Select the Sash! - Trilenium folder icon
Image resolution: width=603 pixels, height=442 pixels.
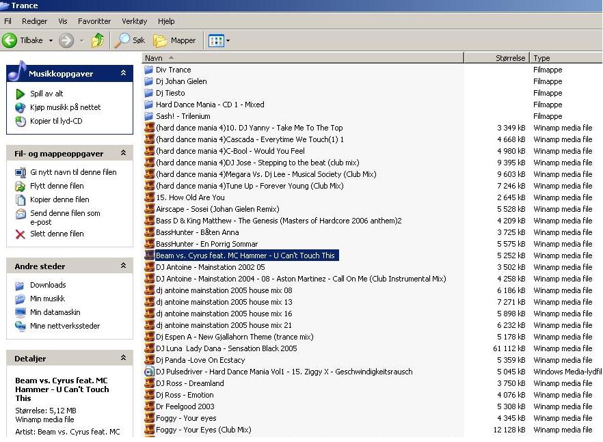(x=149, y=116)
